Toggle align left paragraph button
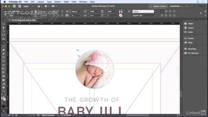Viewport: 208px width, 117px height. tap(162, 11)
